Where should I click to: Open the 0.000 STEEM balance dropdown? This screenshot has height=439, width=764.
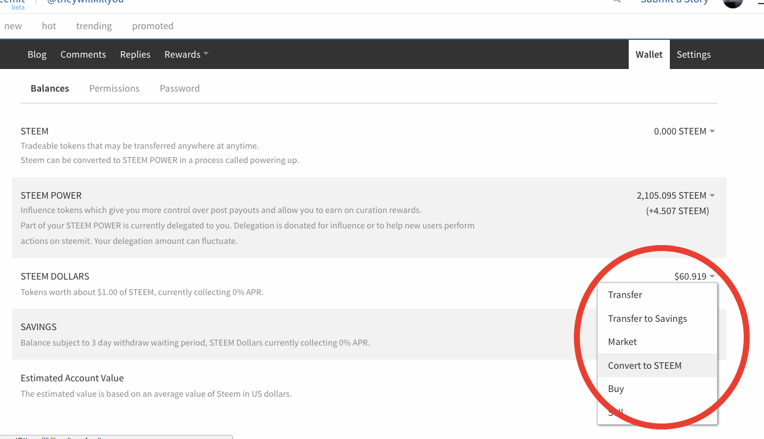coord(684,131)
